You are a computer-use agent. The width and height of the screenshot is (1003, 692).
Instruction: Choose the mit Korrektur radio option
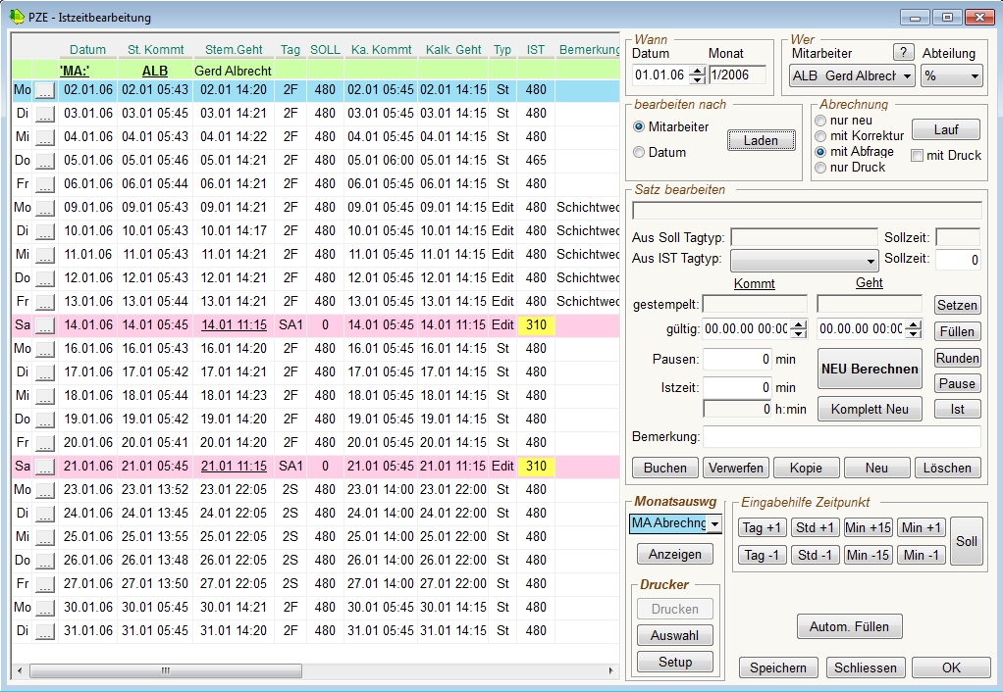tap(821, 135)
